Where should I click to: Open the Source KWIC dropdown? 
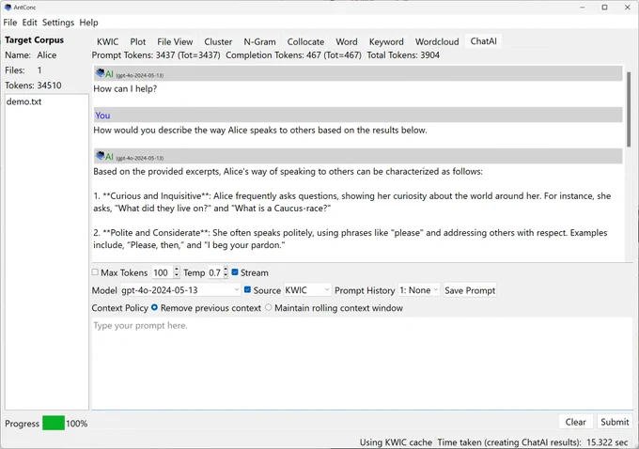click(x=307, y=290)
